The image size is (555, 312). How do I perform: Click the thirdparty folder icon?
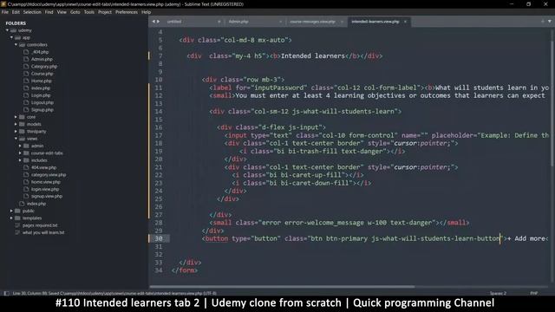(22, 132)
